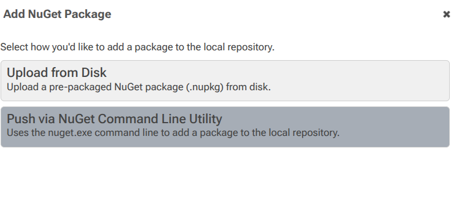
Task: Click the 'Select how you'd like to add' instruction
Action: 137,47
